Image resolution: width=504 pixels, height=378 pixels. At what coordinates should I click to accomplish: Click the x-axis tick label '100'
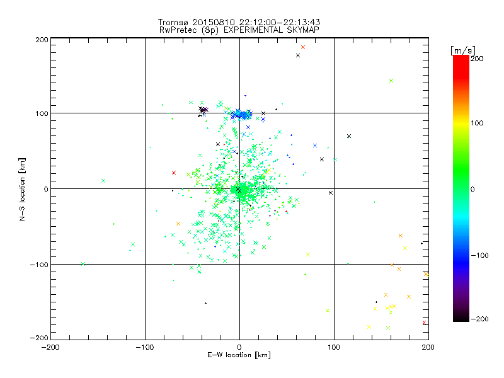334,348
